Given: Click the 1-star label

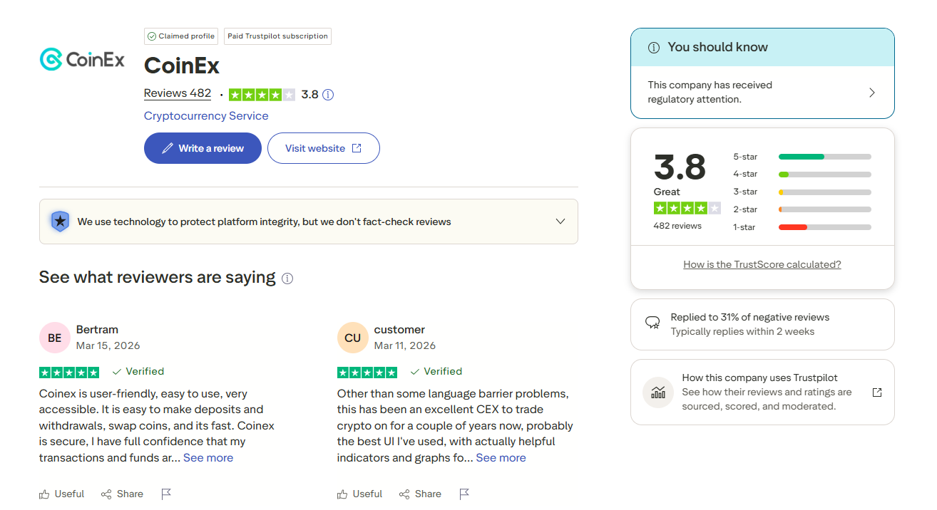Looking at the screenshot, I should click(745, 227).
